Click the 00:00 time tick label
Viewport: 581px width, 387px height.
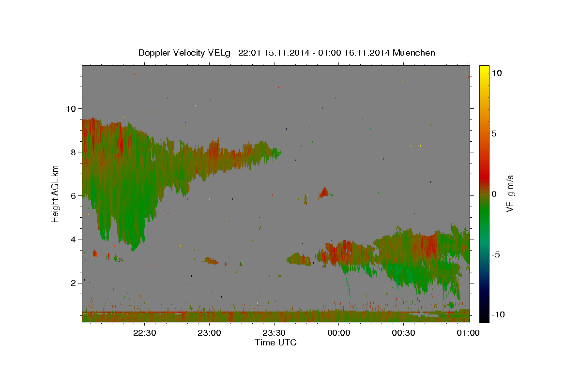point(338,333)
